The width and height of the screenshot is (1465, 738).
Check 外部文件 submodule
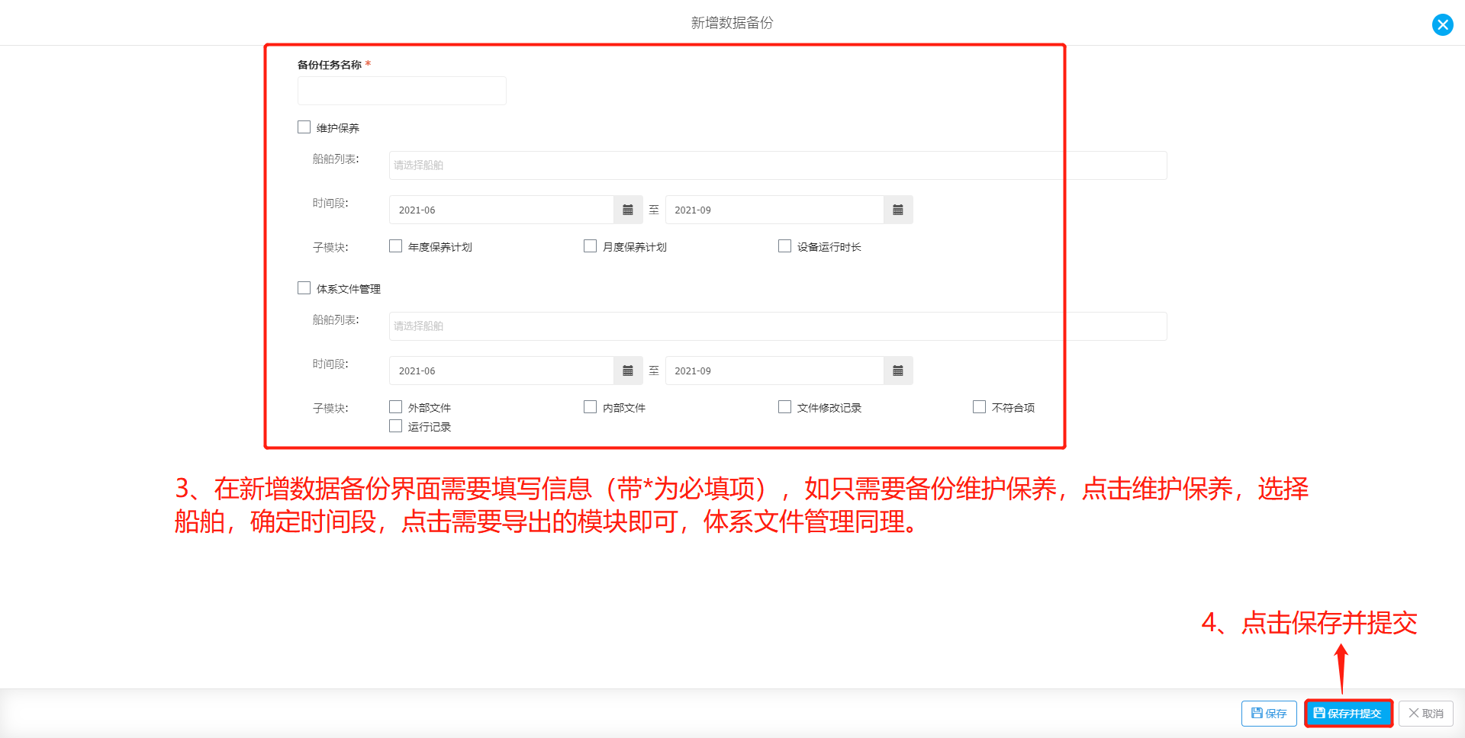[x=395, y=406]
